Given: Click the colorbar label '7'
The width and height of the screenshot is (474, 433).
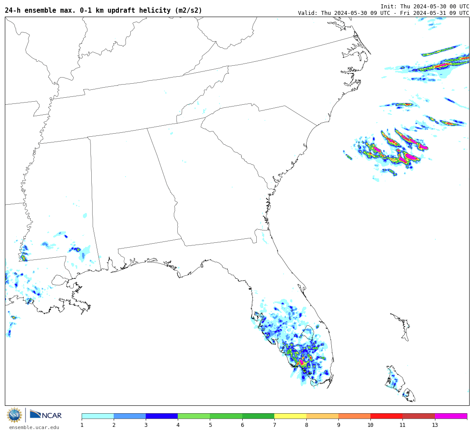Looking at the screenshot, I should [274, 425].
